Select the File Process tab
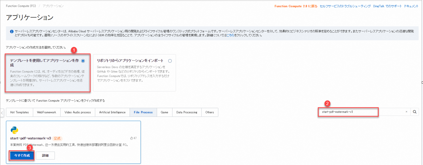Viewport: 423px width, 165px height. click(x=143, y=112)
